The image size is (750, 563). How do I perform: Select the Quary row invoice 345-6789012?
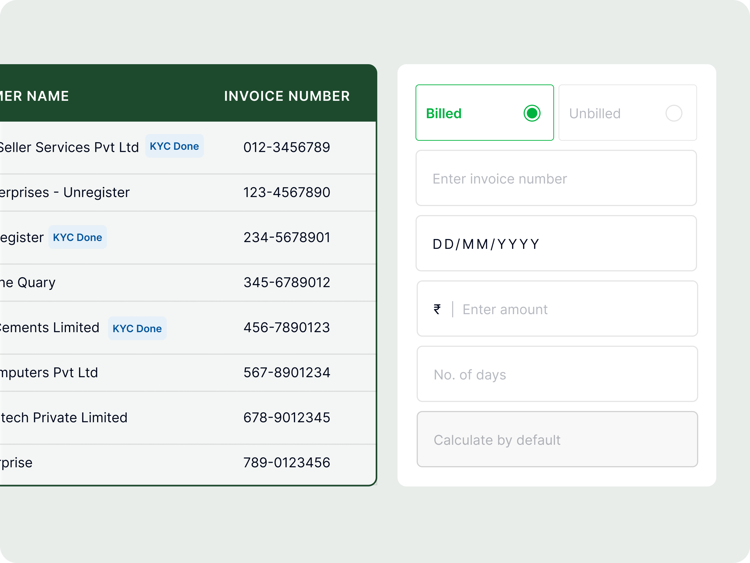tap(287, 283)
